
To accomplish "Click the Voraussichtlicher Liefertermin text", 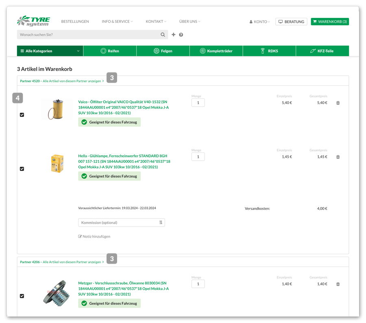I will point(117,208).
